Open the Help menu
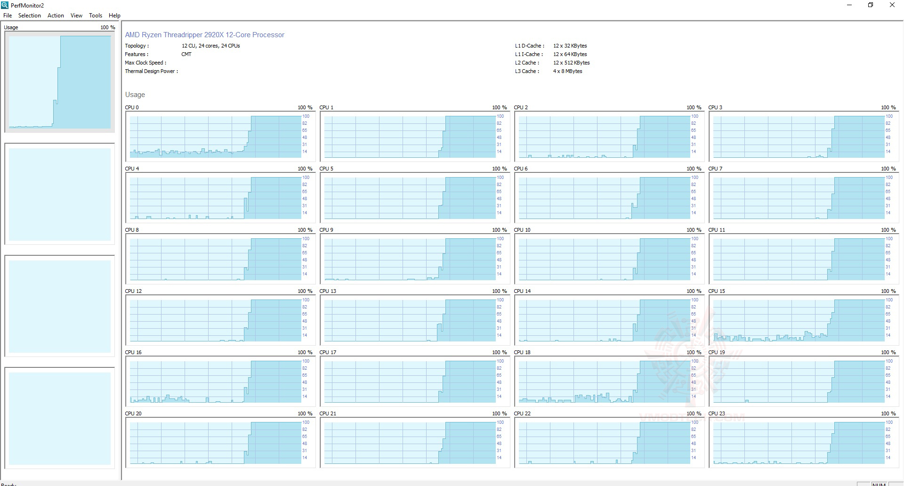904x486 pixels. pyautogui.click(x=114, y=16)
